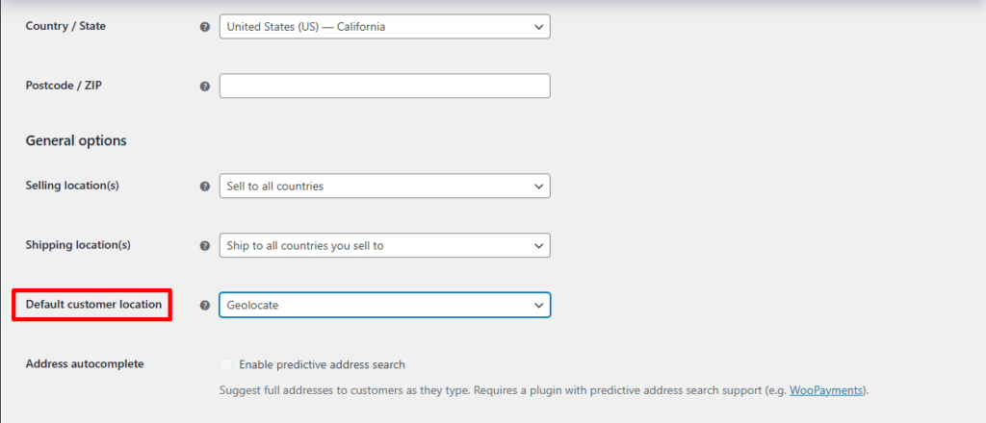Screen dimensions: 986x423
Task: Expand Ship to all countries dropdown
Action: (x=384, y=246)
